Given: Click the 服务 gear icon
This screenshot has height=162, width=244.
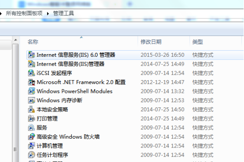Looking at the screenshot, I should click(x=31, y=128).
